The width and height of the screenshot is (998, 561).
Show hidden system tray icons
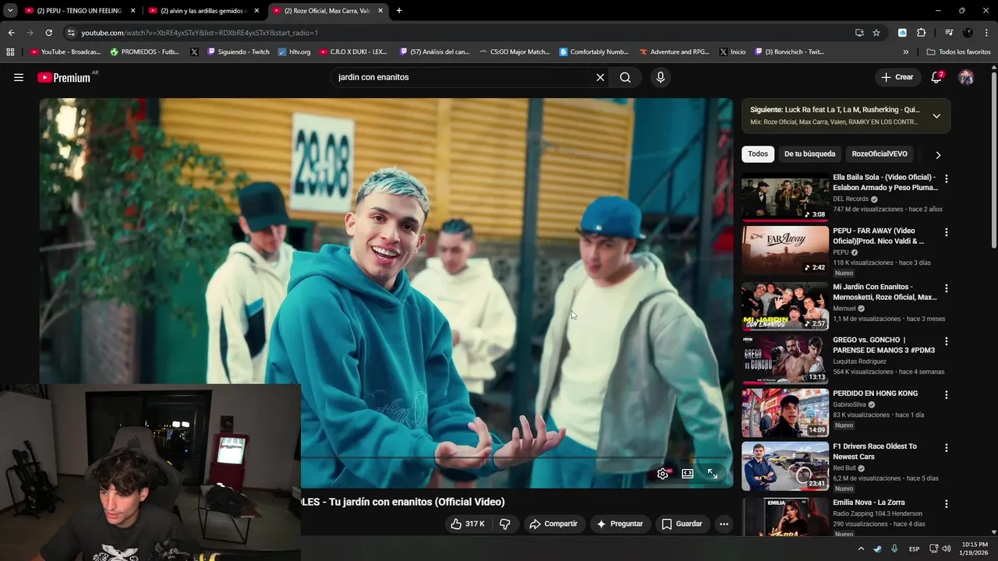(x=861, y=549)
